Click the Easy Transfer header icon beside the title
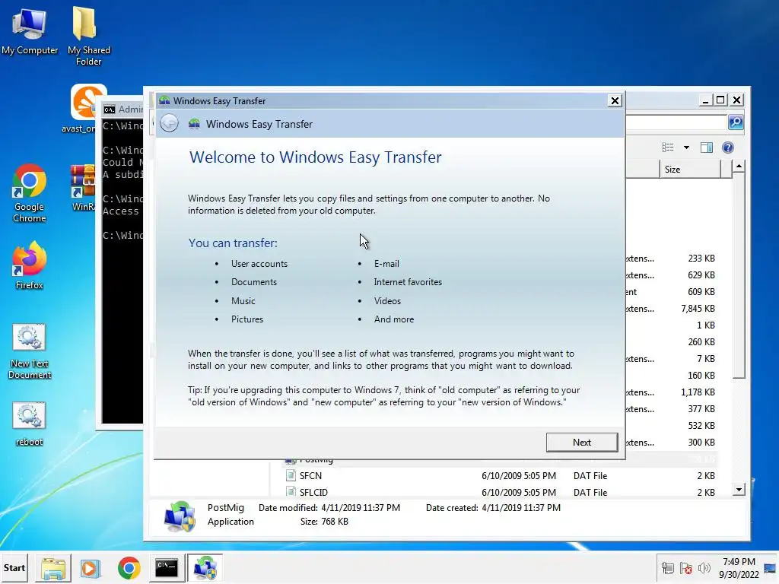The height and width of the screenshot is (584, 779). click(x=194, y=124)
